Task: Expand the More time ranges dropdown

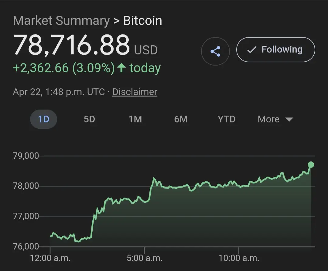Action: (x=275, y=119)
